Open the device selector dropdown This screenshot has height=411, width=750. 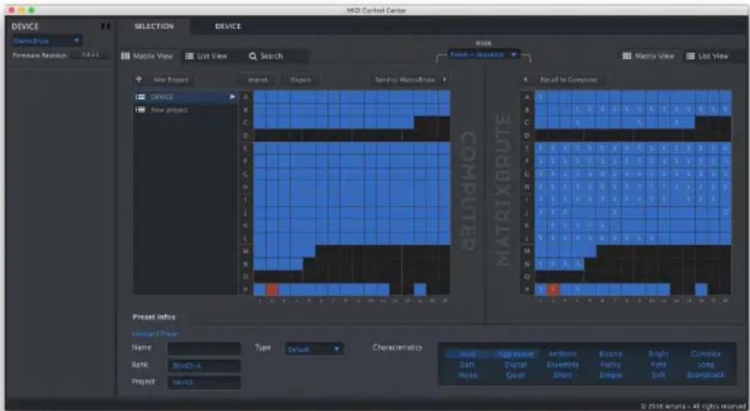47,41
